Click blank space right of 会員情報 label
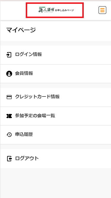 (x=72, y=74)
